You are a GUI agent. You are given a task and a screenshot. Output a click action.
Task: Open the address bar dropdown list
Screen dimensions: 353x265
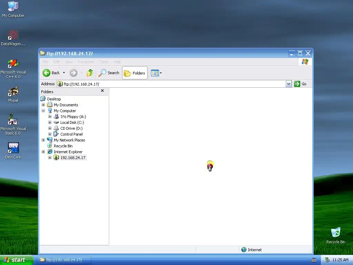[289, 84]
